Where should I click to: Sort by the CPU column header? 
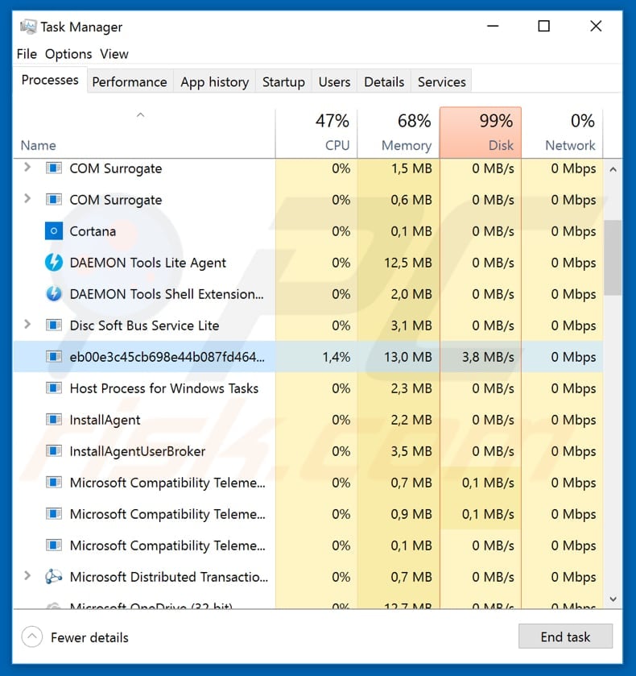(x=316, y=133)
